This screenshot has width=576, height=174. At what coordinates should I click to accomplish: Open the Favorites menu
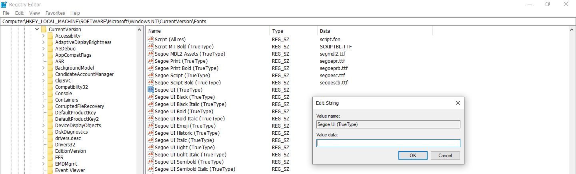click(55, 13)
